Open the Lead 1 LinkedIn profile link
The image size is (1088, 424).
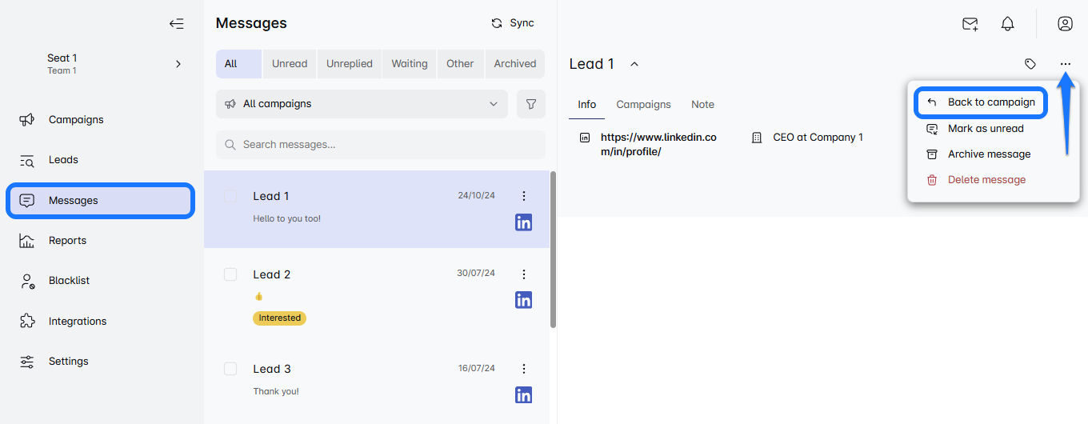(658, 144)
